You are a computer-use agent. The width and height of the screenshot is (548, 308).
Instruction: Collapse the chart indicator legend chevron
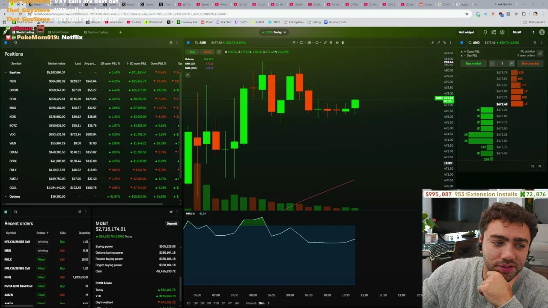tap(188, 75)
